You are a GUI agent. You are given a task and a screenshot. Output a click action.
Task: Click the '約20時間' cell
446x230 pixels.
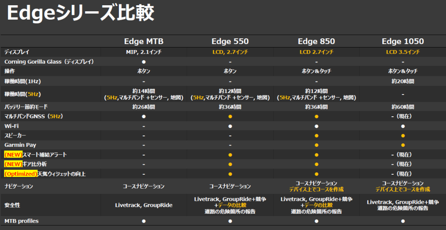pyautogui.click(x=403, y=81)
